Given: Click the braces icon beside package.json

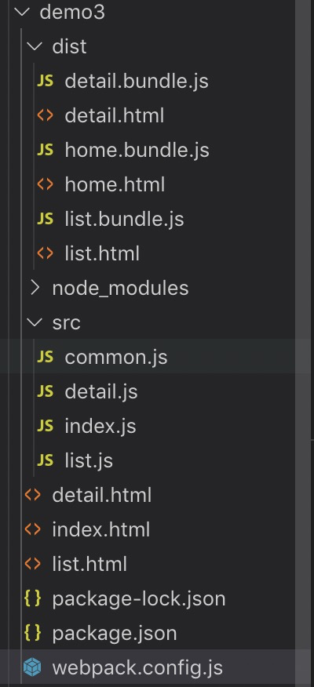Looking at the screenshot, I should pyautogui.click(x=32, y=633).
